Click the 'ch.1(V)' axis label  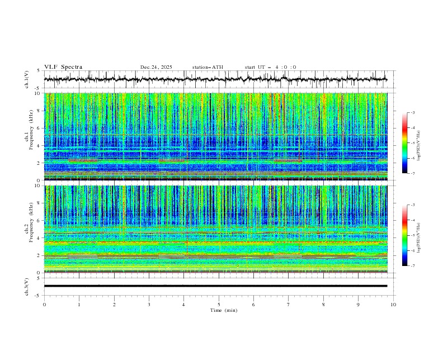(27, 79)
